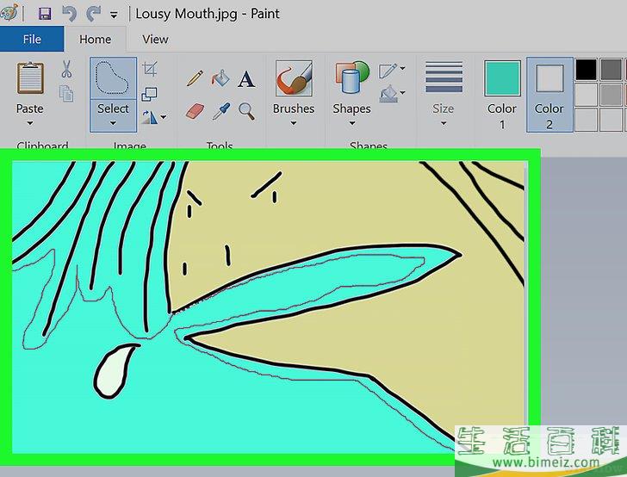
Task: Click the Paint app icon in title bar
Action: point(9,12)
